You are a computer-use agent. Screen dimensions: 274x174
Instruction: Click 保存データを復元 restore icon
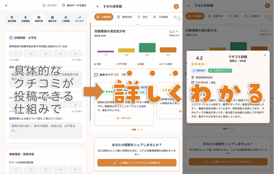click(x=63, y=5)
